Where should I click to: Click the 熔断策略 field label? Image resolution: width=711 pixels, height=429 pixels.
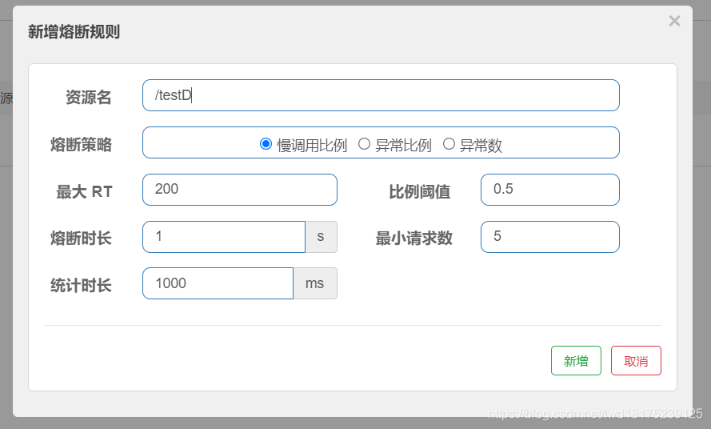click(x=81, y=145)
